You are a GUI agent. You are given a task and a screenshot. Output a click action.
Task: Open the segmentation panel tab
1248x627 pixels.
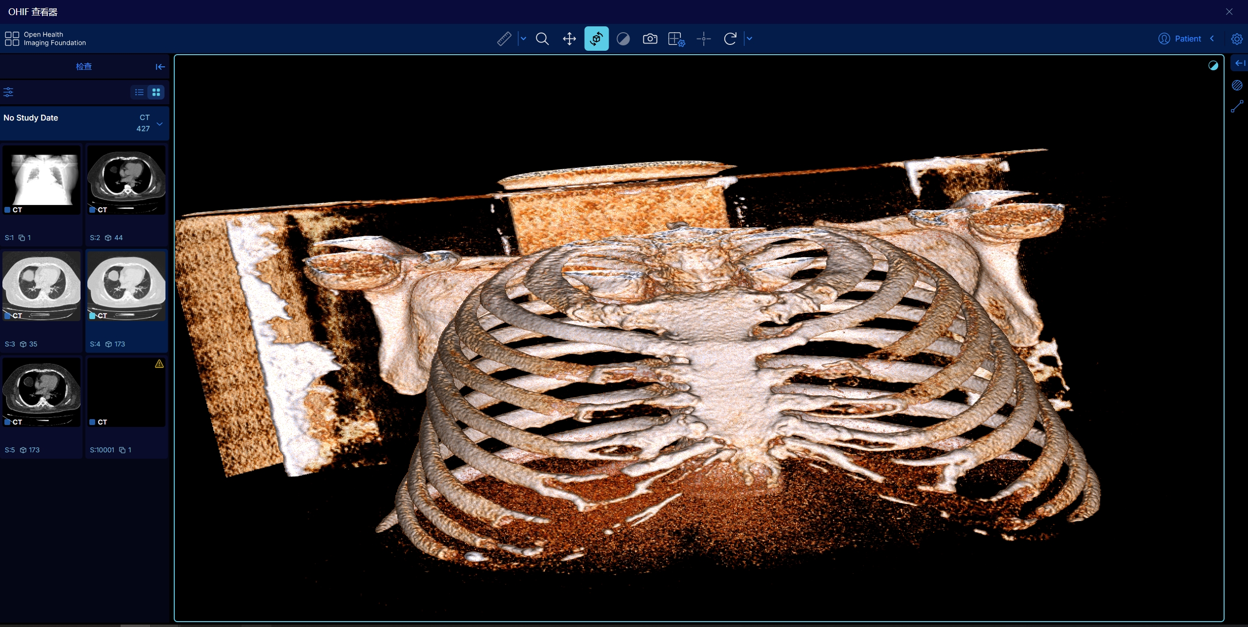1237,85
